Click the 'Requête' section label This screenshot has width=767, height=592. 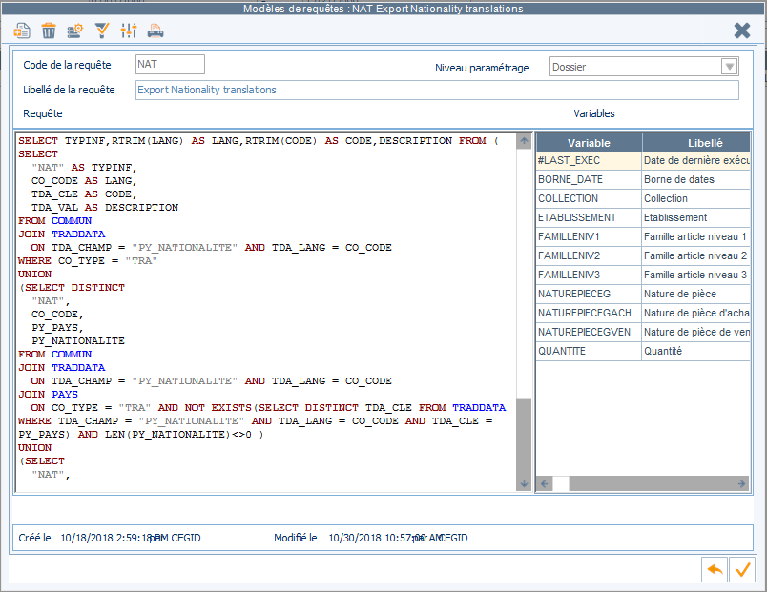point(43,113)
